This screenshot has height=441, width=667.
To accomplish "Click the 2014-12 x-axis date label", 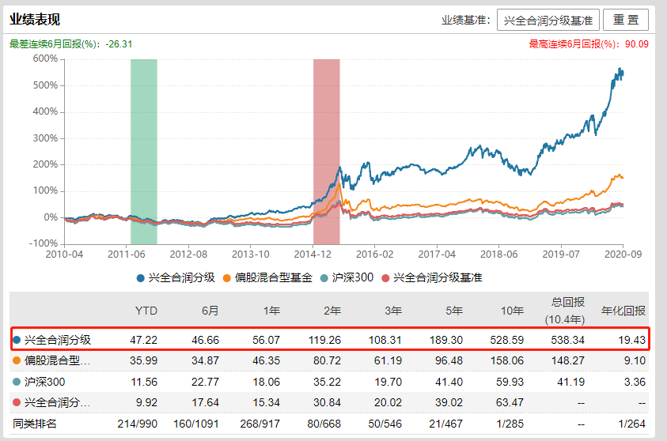I will [313, 254].
